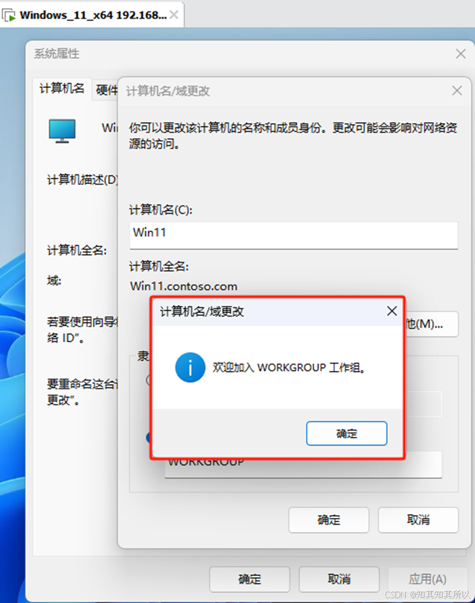
Task: Select the Windows_11_x64 VM tab
Action: tap(92, 14)
